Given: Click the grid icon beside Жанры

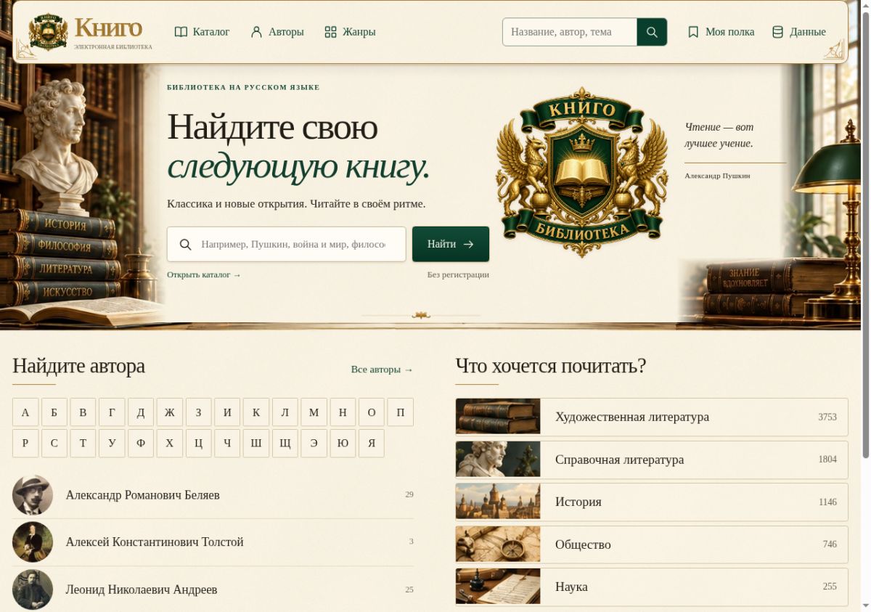Looking at the screenshot, I should click(x=330, y=32).
